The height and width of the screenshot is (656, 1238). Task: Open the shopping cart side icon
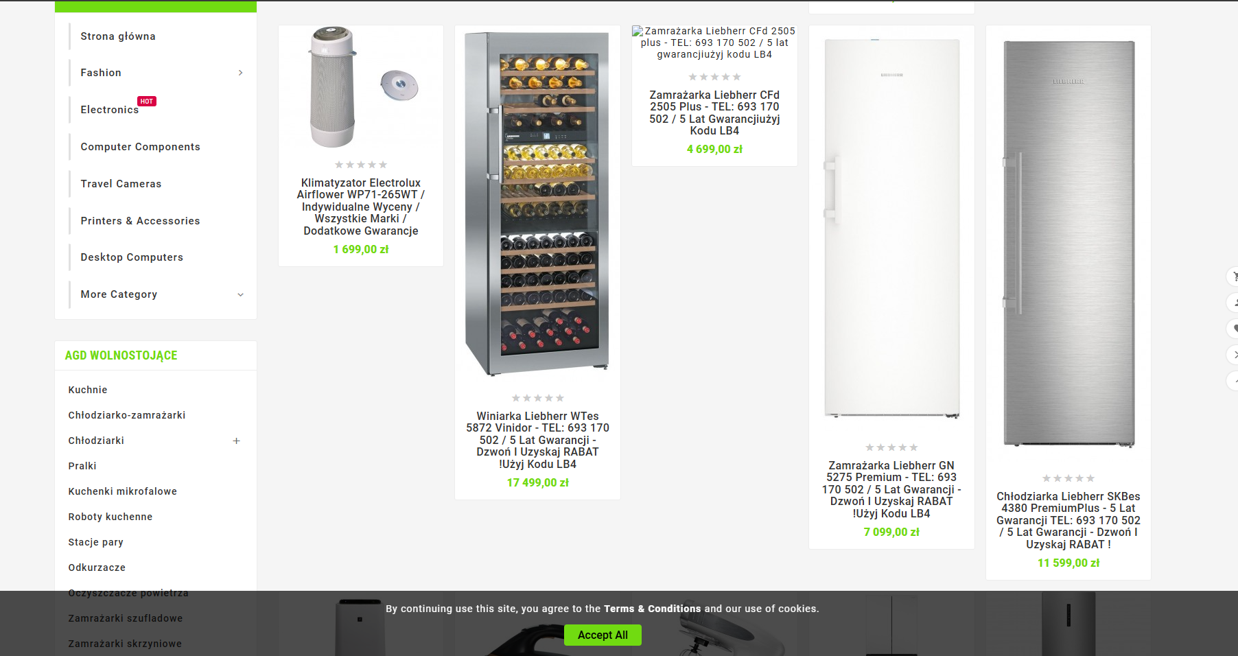(1233, 277)
